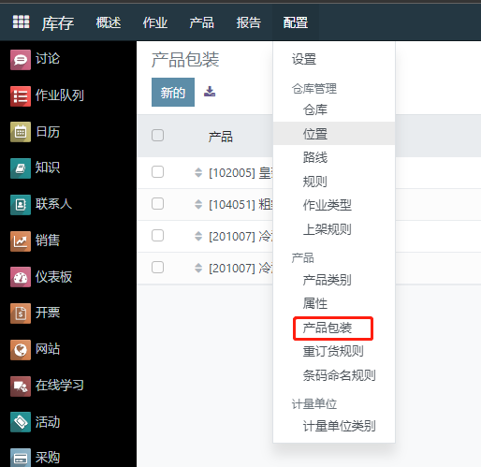Image resolution: width=481 pixels, height=467 pixels.
Task: Click the 新的 button
Action: coord(173,92)
